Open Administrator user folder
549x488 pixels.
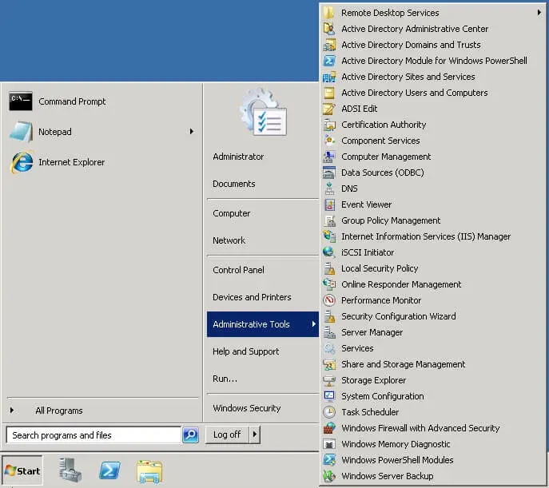pyautogui.click(x=238, y=157)
